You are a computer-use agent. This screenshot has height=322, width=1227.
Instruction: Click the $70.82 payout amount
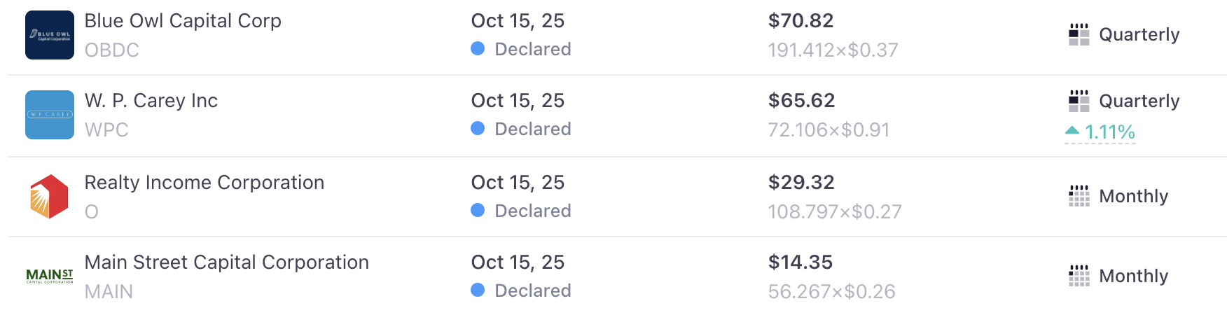click(x=800, y=21)
